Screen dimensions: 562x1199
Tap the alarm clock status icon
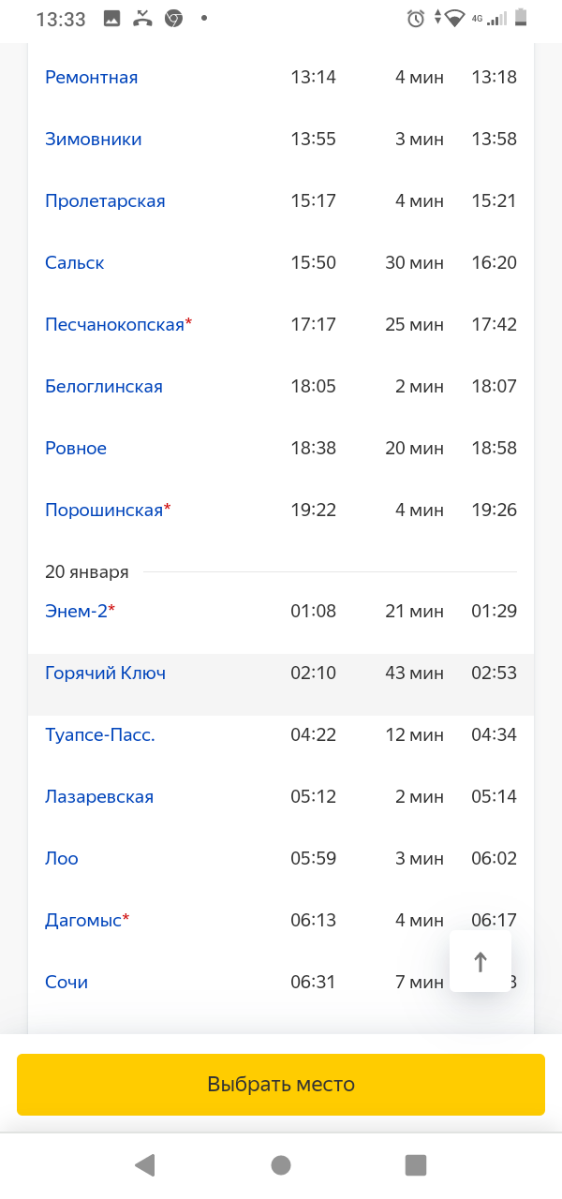pos(416,19)
